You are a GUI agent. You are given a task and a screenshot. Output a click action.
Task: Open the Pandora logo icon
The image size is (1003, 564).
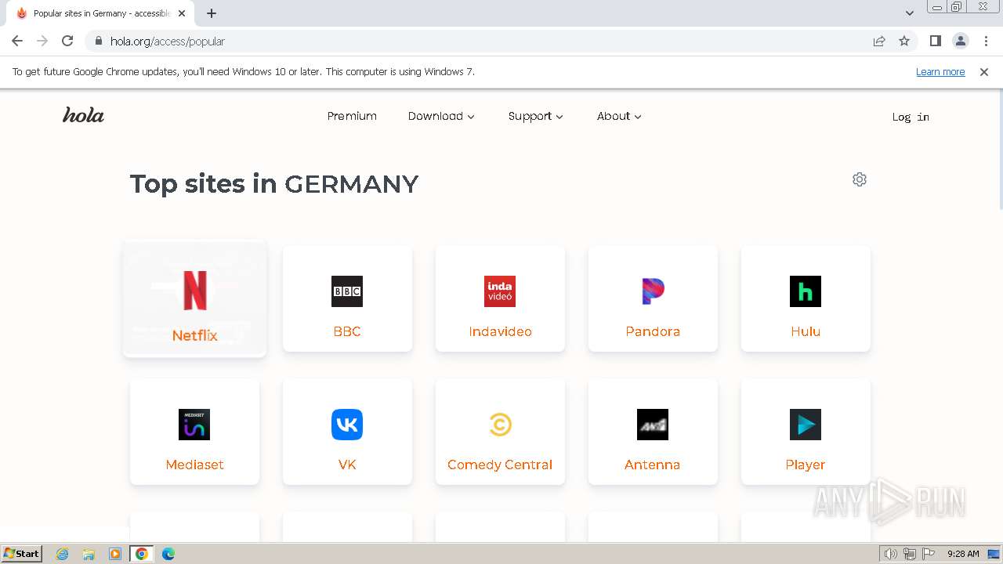pos(653,291)
